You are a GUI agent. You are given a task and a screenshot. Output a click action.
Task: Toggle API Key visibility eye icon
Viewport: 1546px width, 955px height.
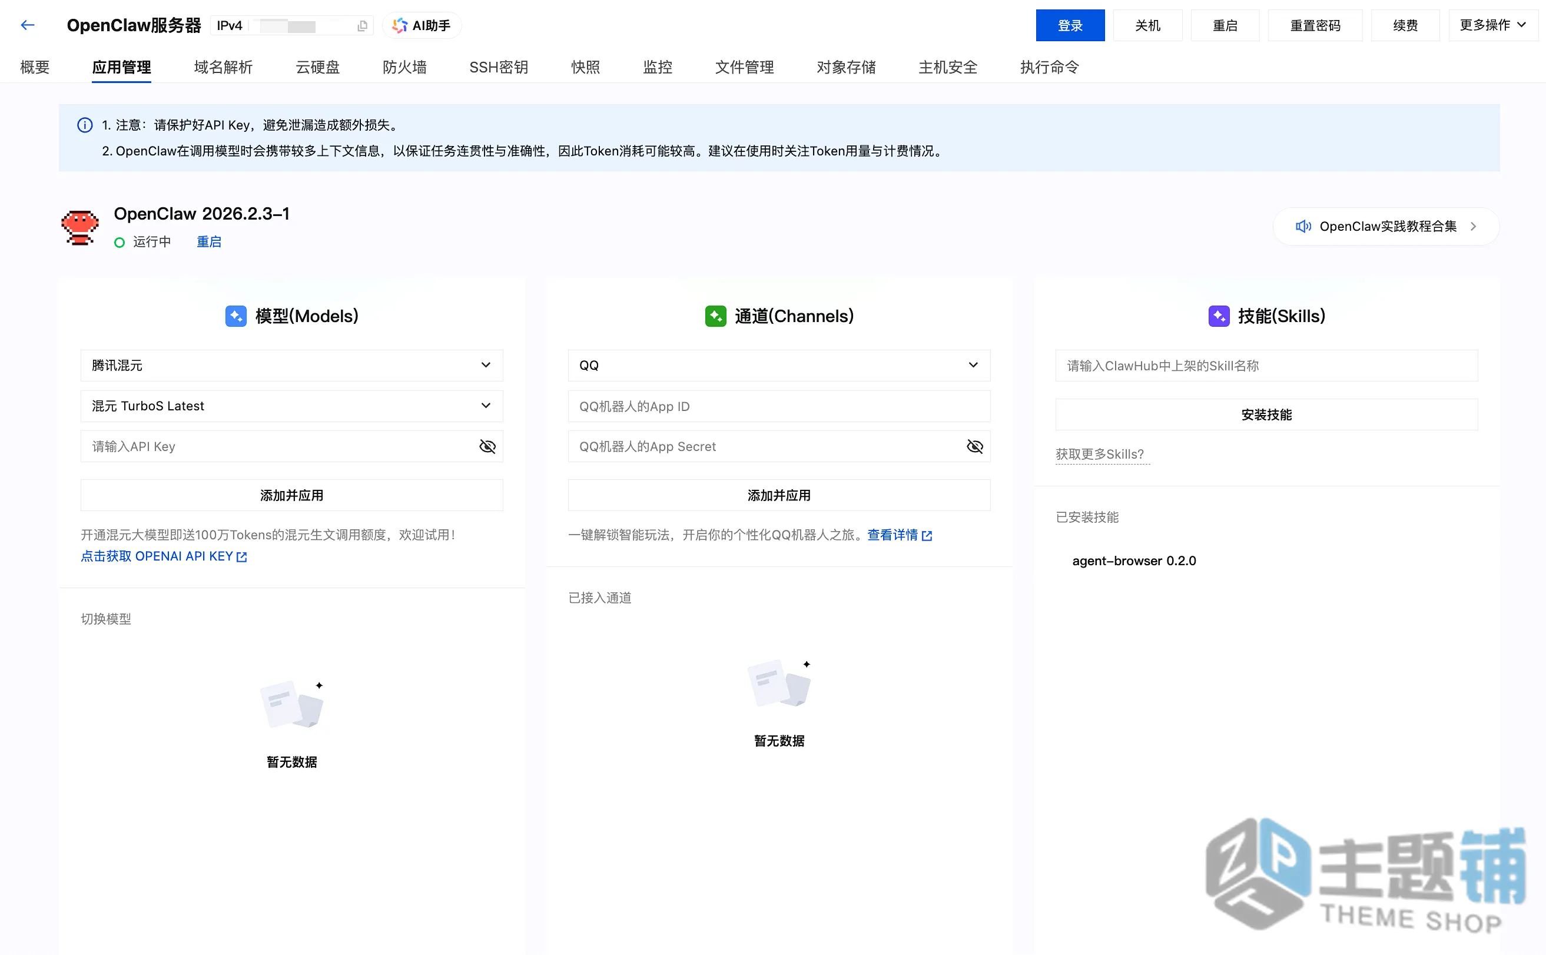(487, 446)
